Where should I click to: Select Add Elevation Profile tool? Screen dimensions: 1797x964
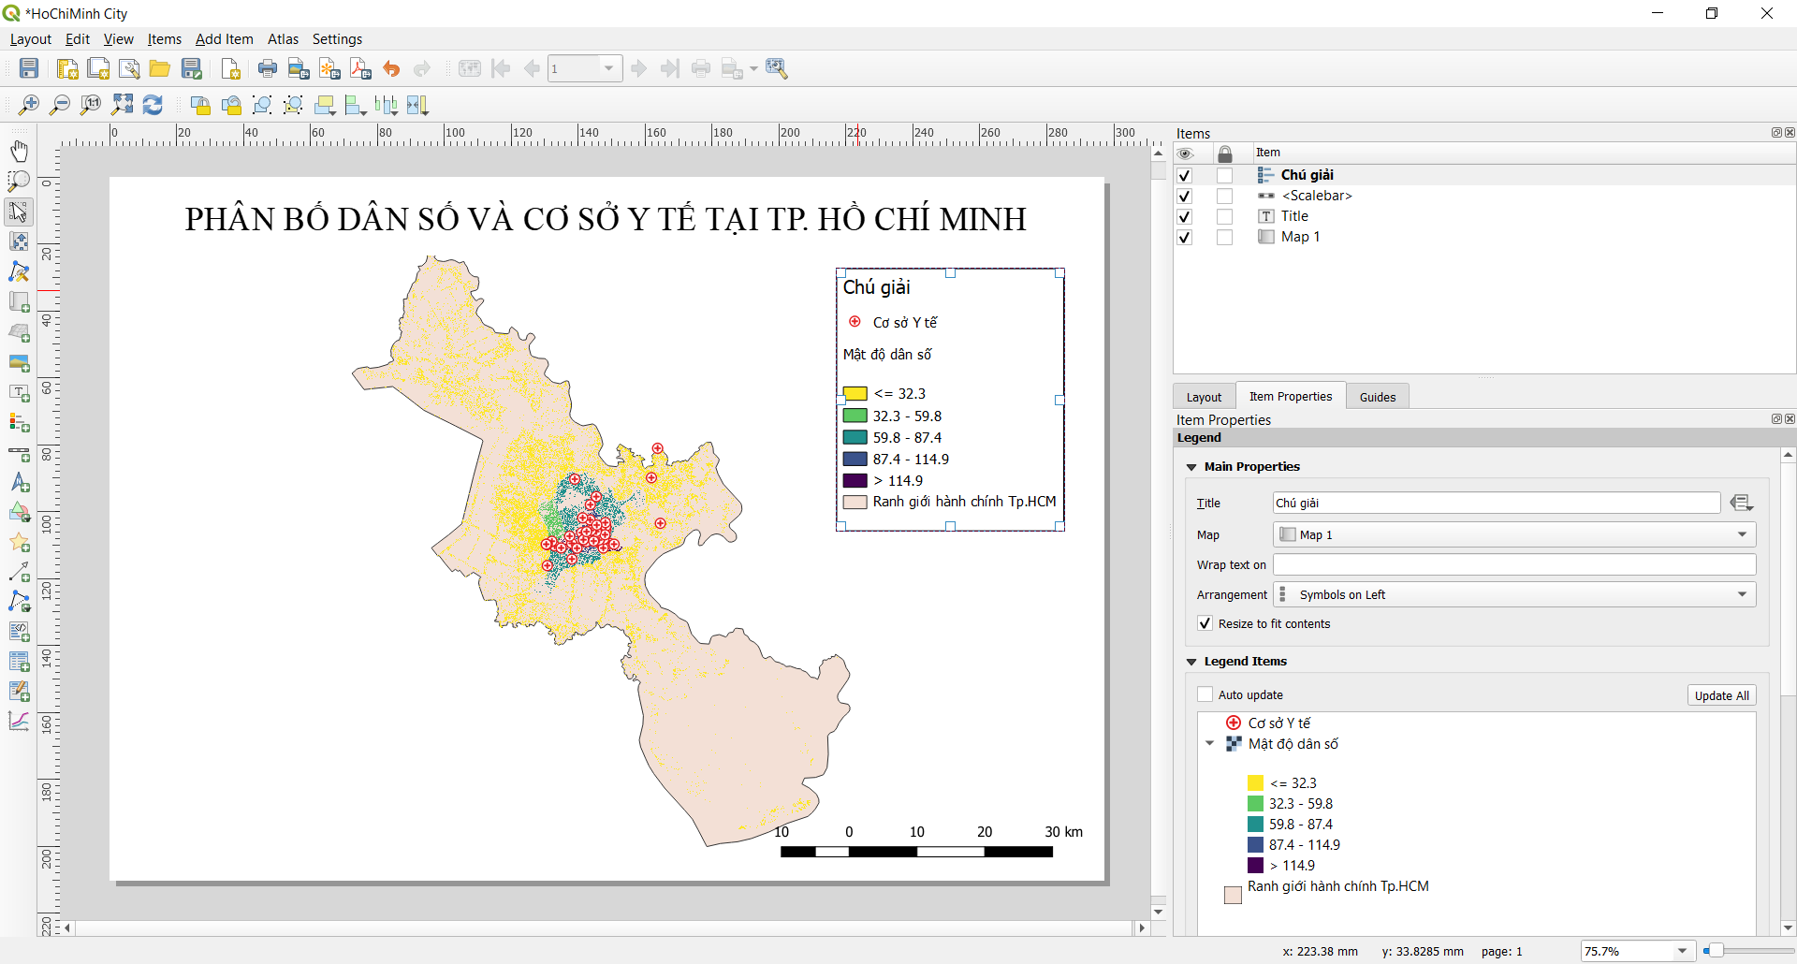(x=19, y=721)
